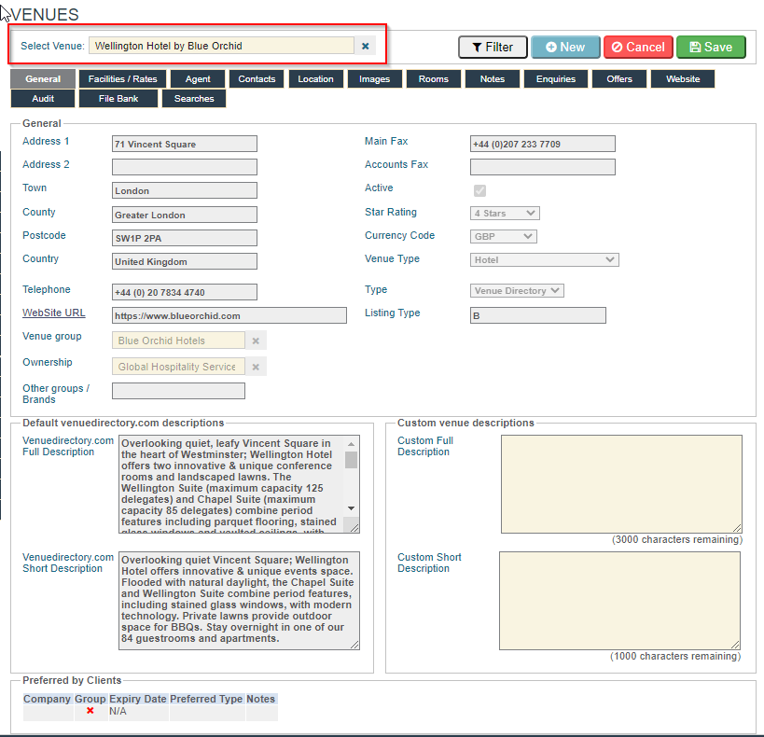Remove Blue Orchid Hotels venue group
This screenshot has width=764, height=737.
tap(256, 341)
